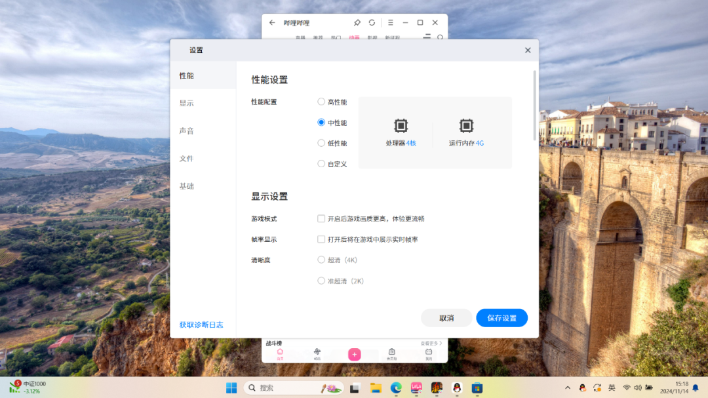Open the pink bilibili app on taskbar
Viewport: 708px width, 398px height.
pos(416,388)
